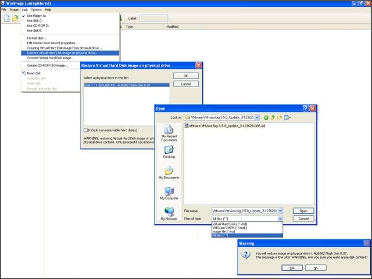
Task: Close the Restore Virtual Hard Disk dialog
Action: click(199, 66)
